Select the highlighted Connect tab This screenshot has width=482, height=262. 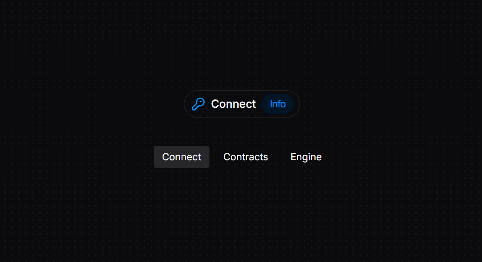182,157
